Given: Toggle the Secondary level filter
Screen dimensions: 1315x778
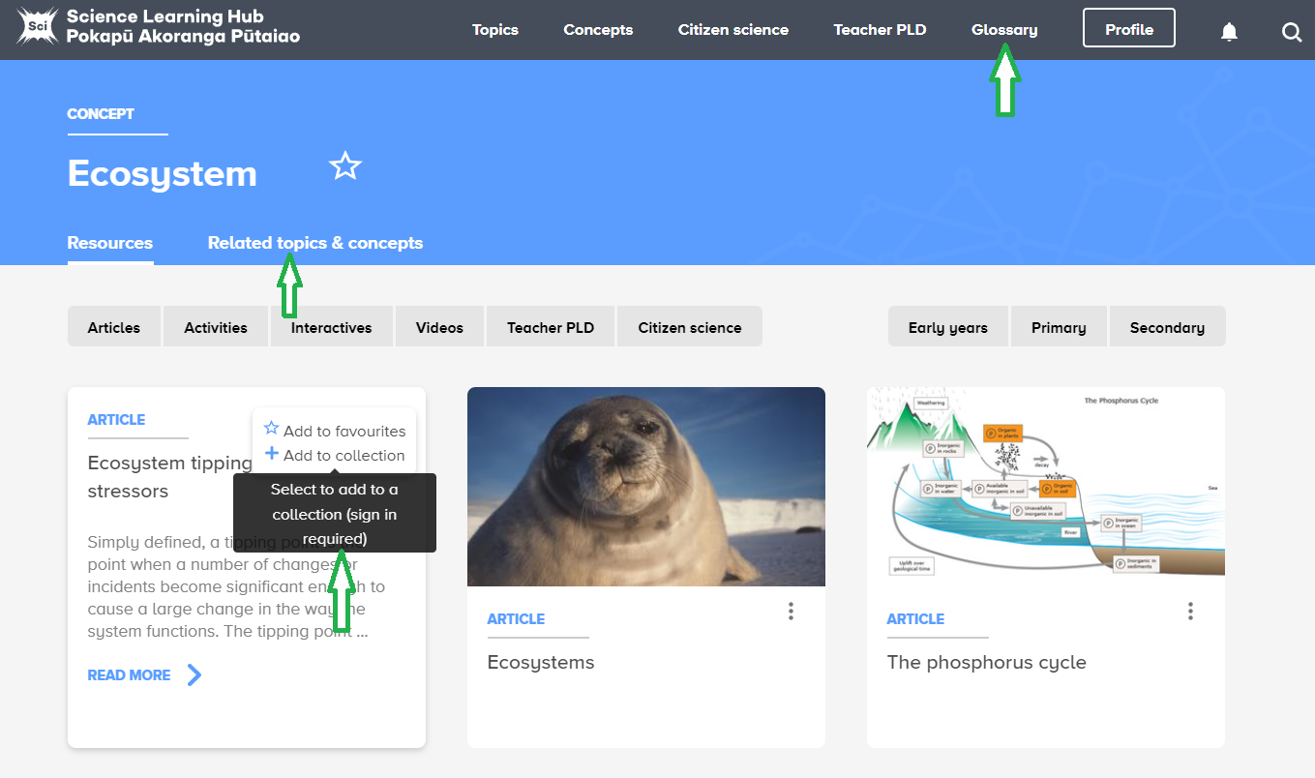Looking at the screenshot, I should click(1168, 326).
